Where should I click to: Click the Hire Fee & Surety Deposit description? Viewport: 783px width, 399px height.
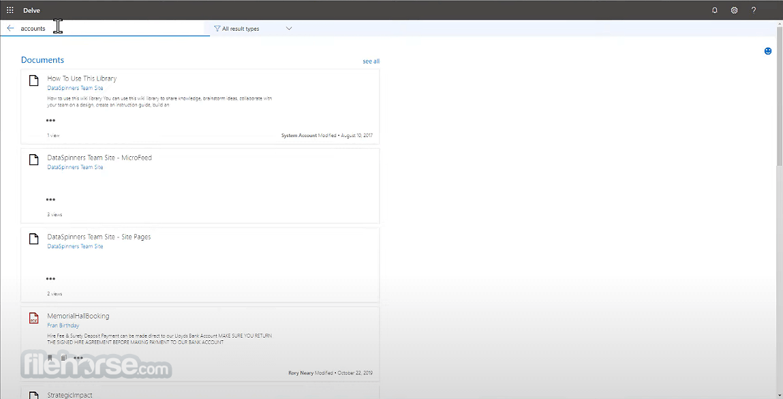(x=159, y=339)
